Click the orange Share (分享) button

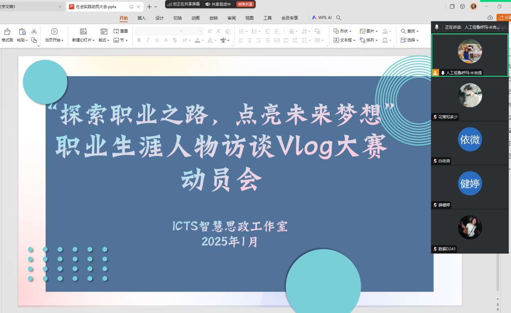pos(503,17)
